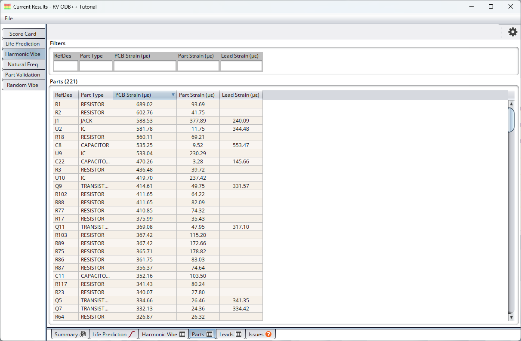Open the settings gear icon
The height and width of the screenshot is (341, 521).
(512, 32)
